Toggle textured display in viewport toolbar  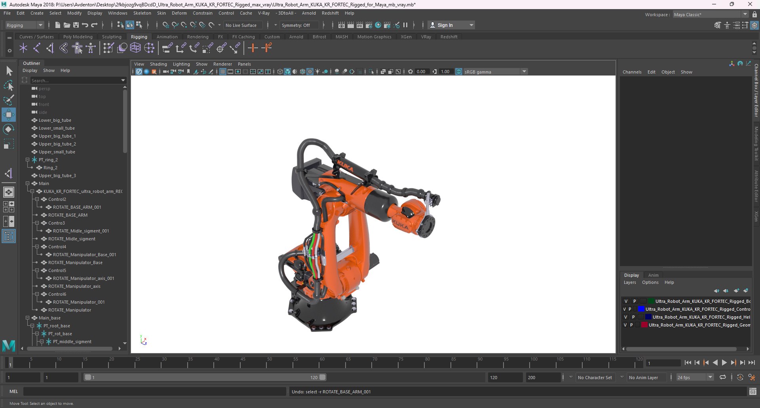[x=310, y=72]
